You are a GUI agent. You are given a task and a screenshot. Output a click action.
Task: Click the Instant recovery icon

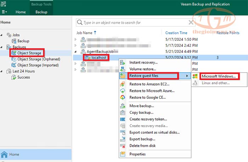123,62
